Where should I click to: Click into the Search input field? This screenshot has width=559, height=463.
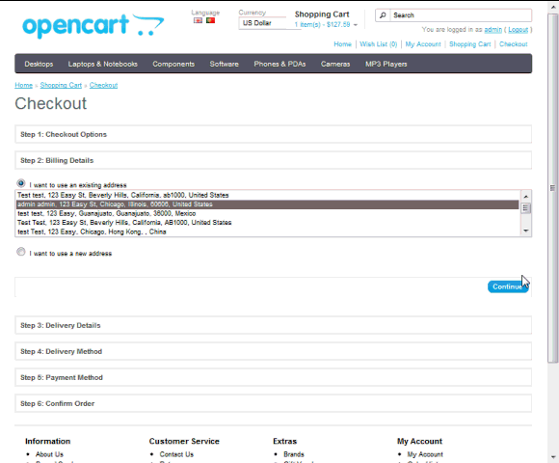point(461,15)
